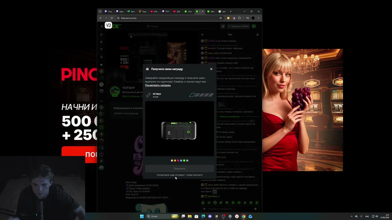The width and height of the screenshot is (392, 220).
Task: Open a new browser tab
Action: tap(231, 12)
